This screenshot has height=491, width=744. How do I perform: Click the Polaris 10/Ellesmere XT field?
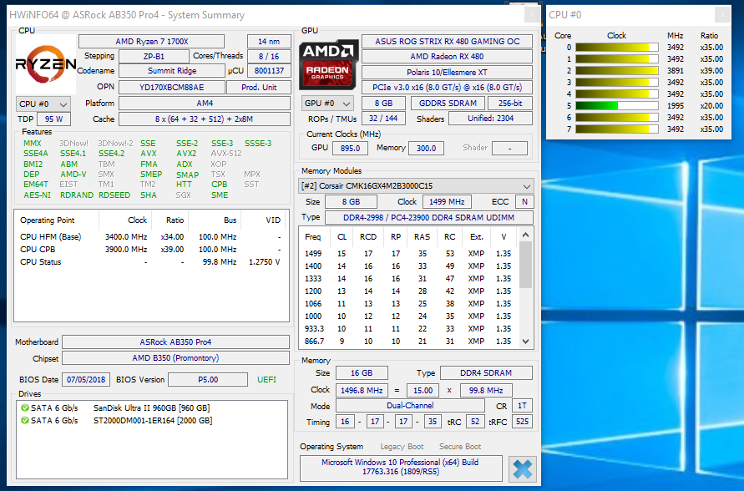coord(447,72)
